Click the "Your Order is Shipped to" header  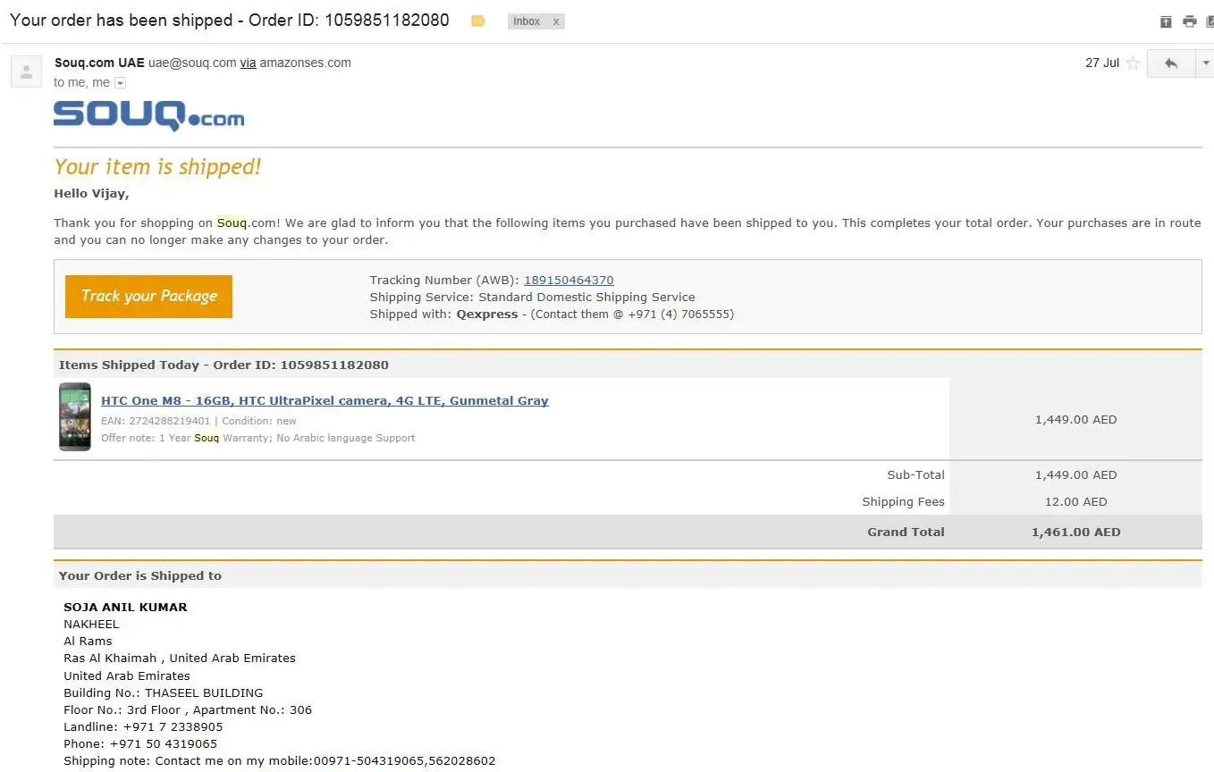(140, 576)
